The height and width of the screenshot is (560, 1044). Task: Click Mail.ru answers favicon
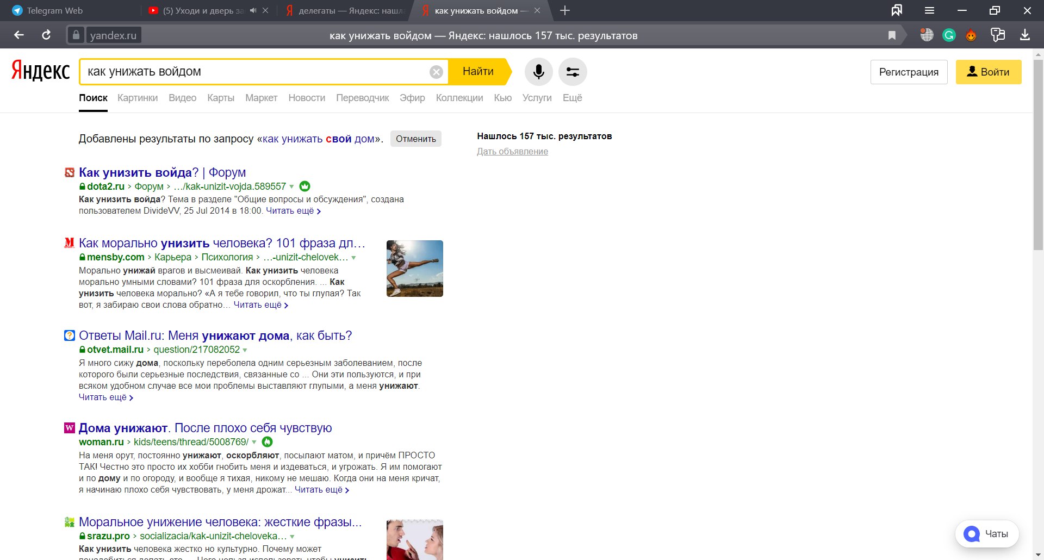point(70,335)
